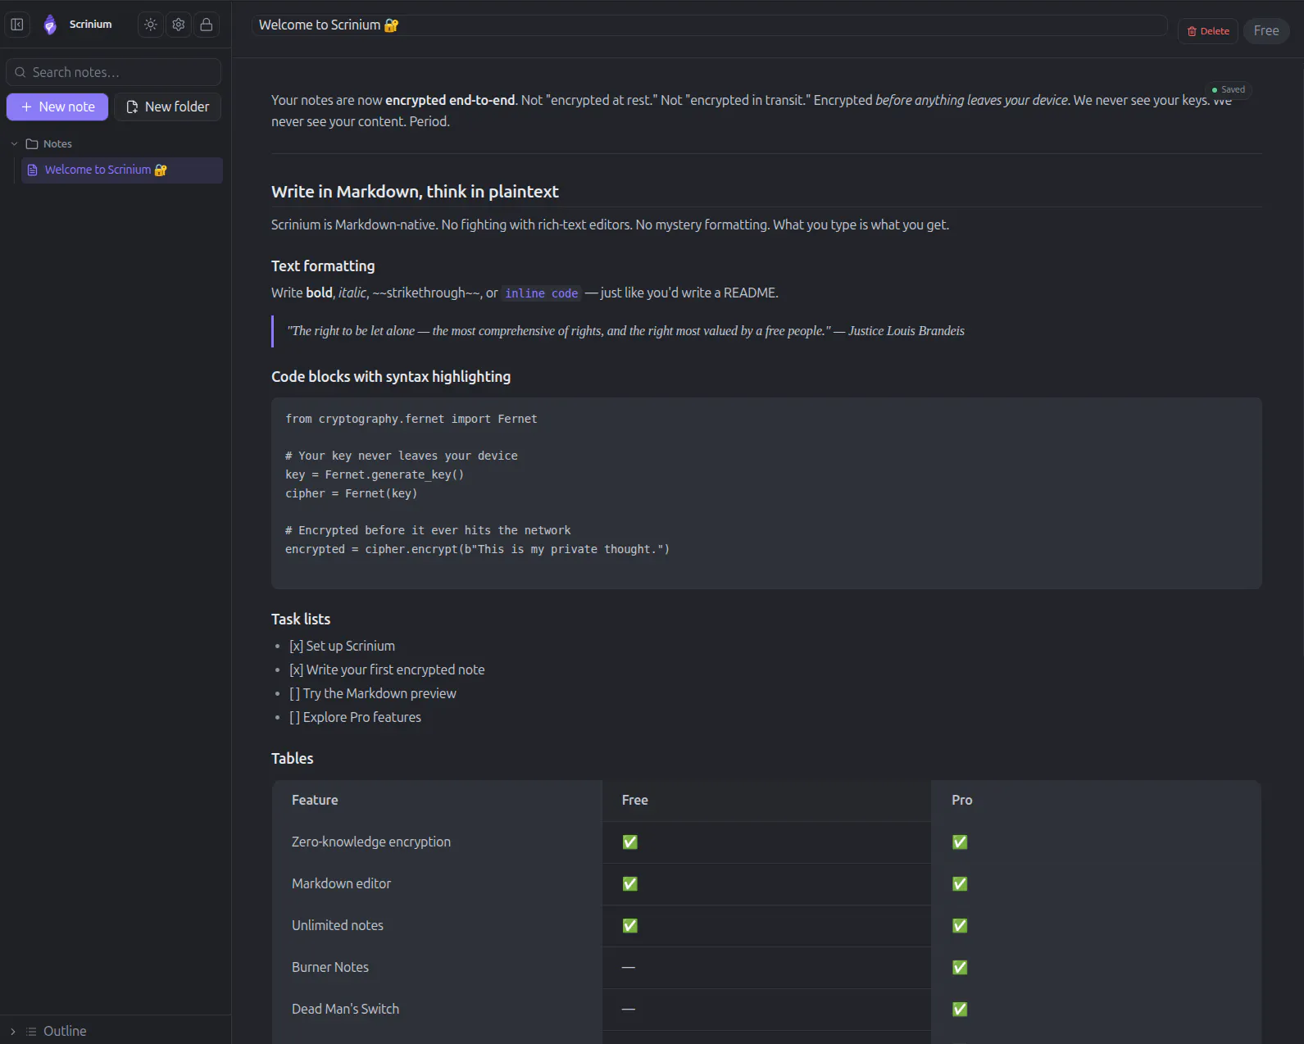Lock the vault padlock icon
Viewport: 1304px width, 1044px height.
(207, 25)
